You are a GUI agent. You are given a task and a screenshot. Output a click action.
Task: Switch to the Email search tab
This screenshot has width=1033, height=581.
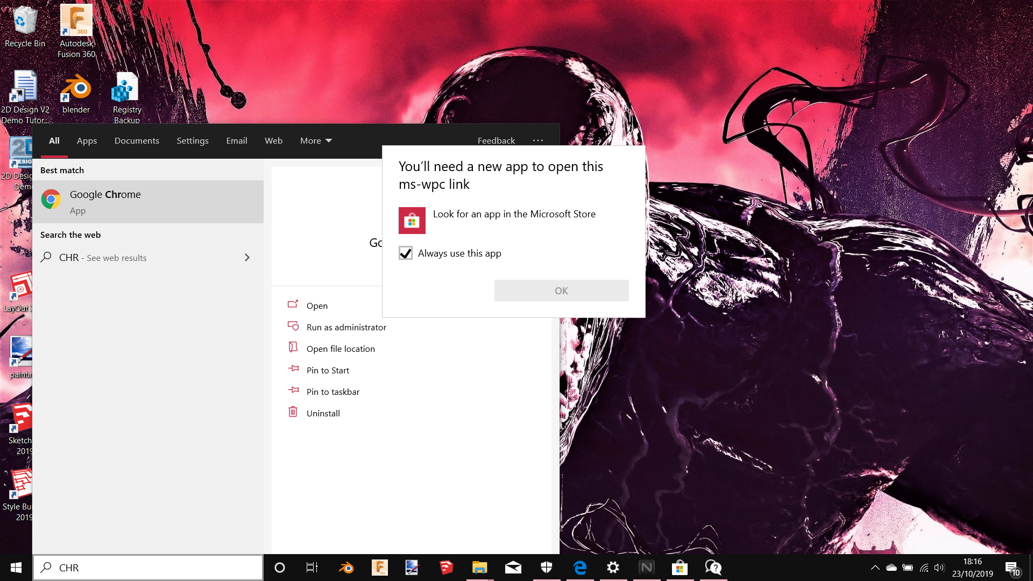(x=237, y=141)
